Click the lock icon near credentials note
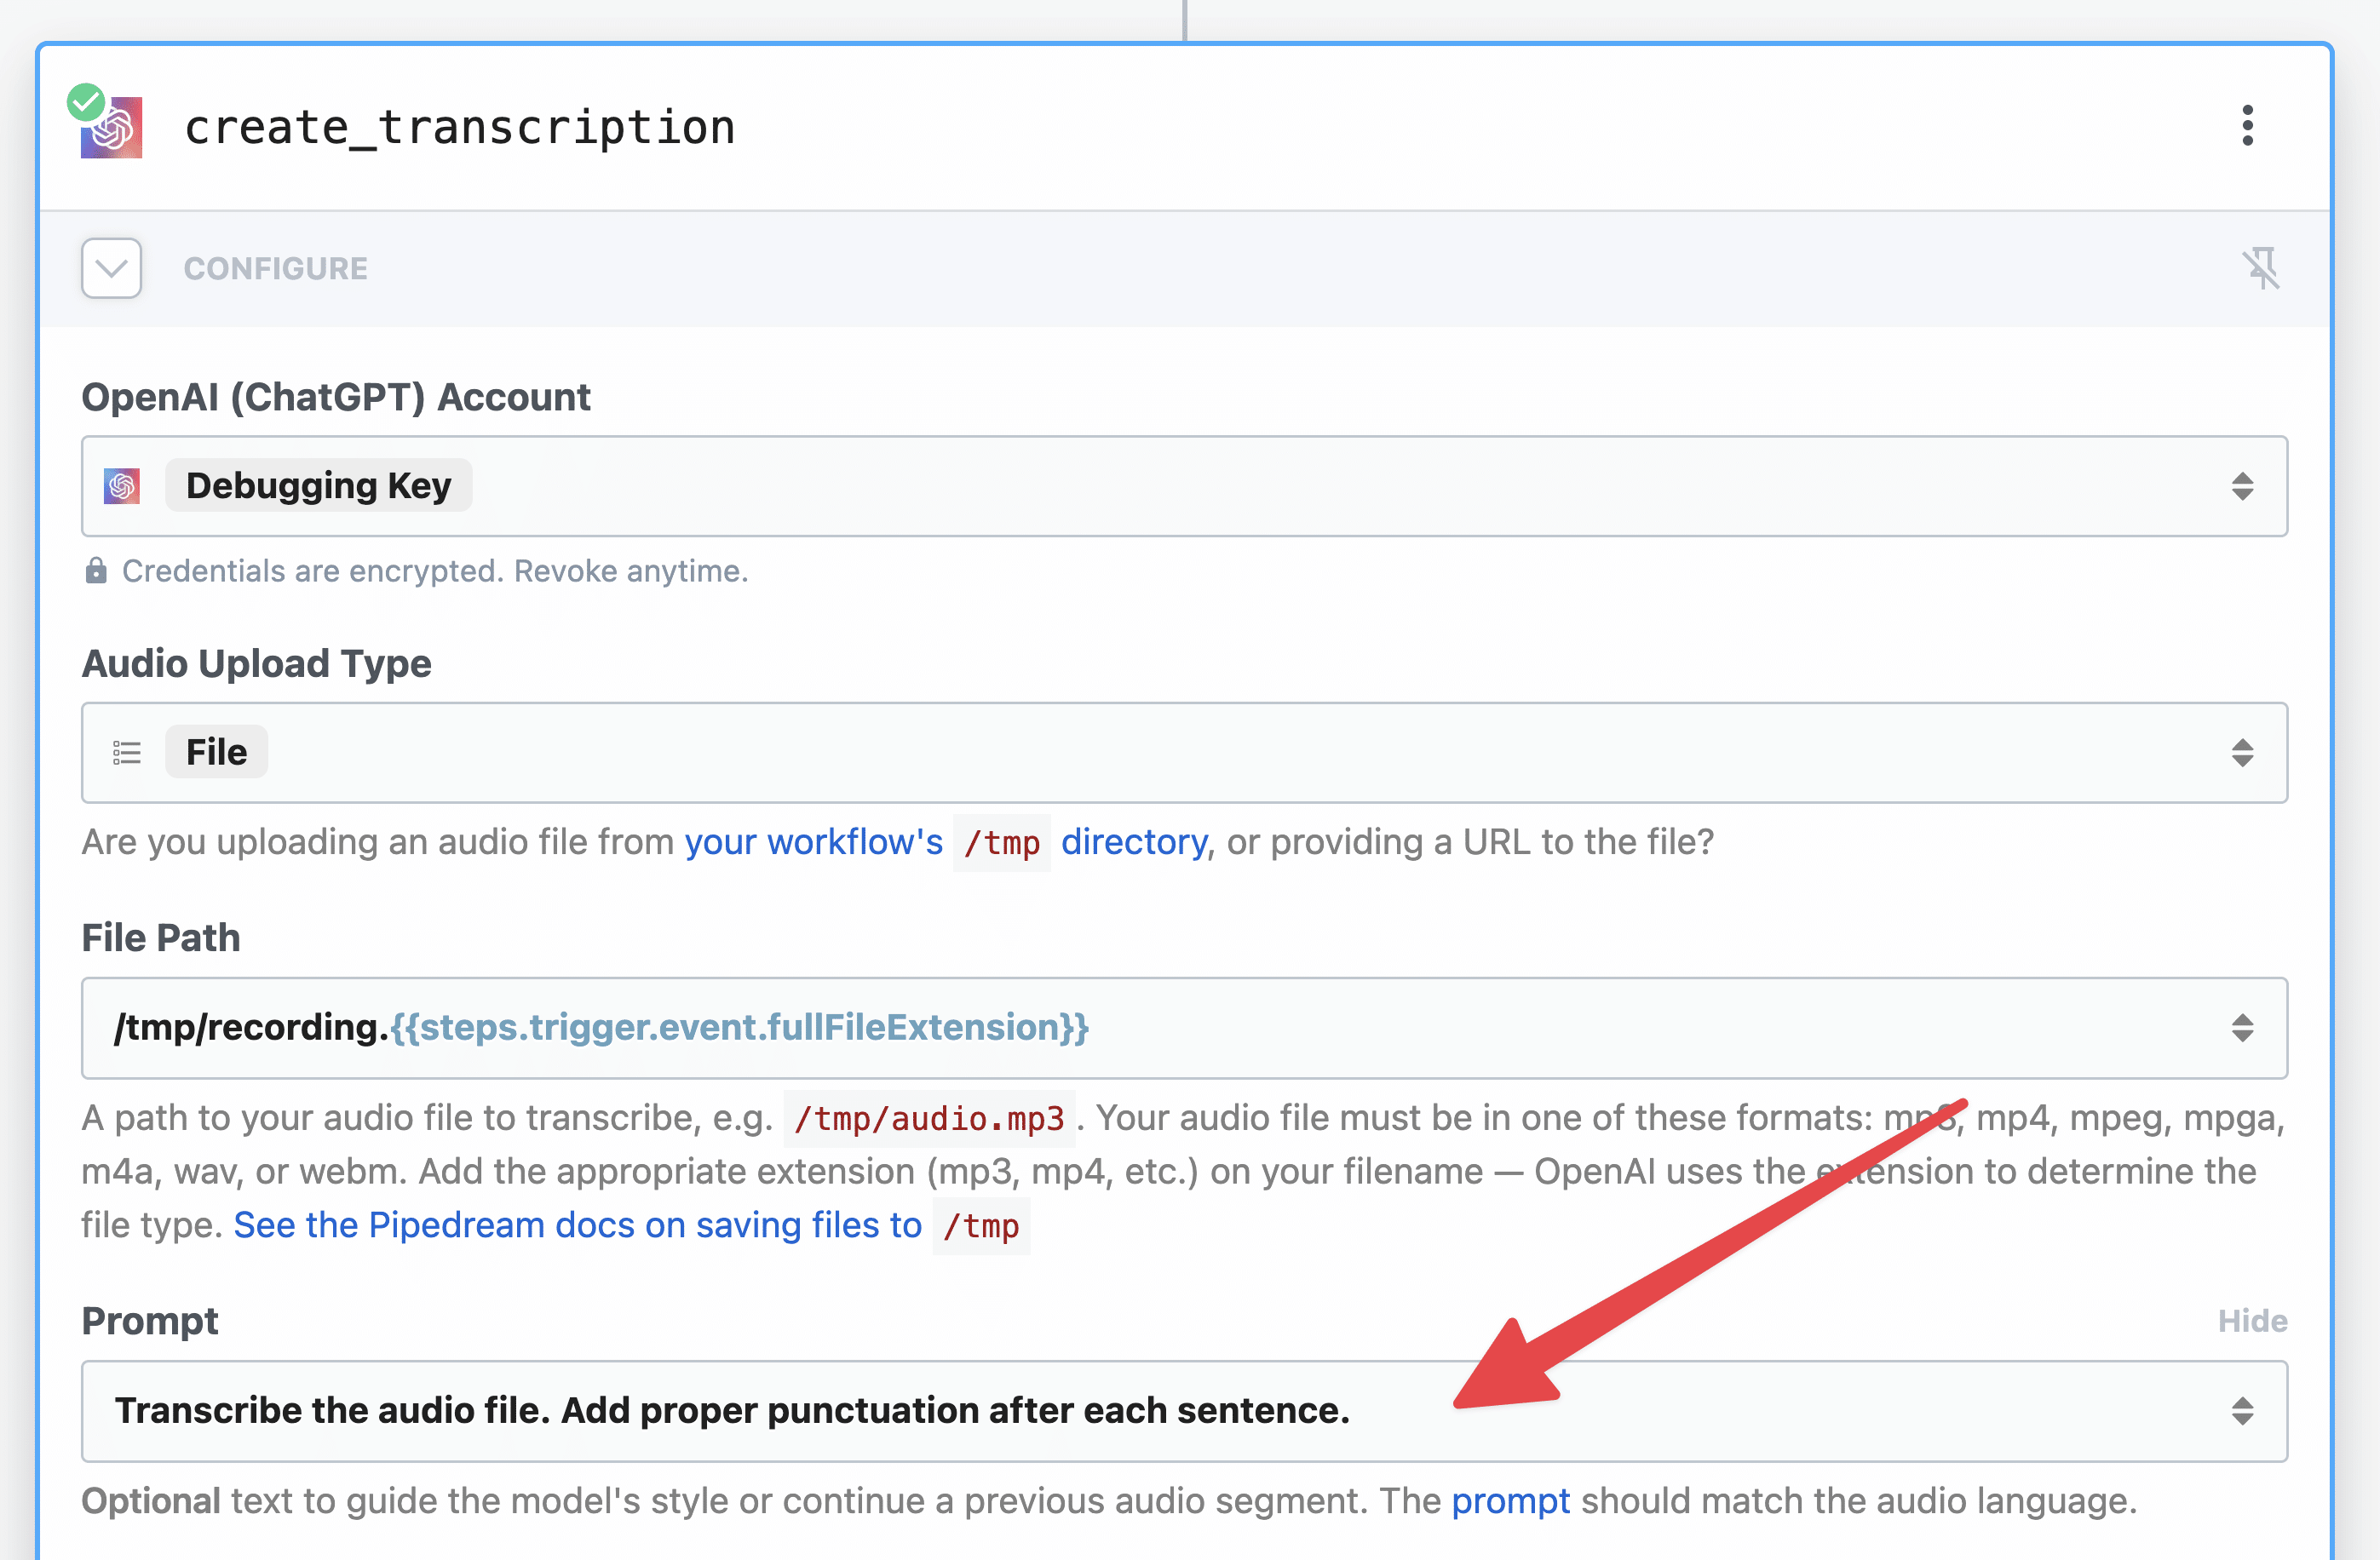This screenshot has width=2380, height=1560. (x=96, y=571)
